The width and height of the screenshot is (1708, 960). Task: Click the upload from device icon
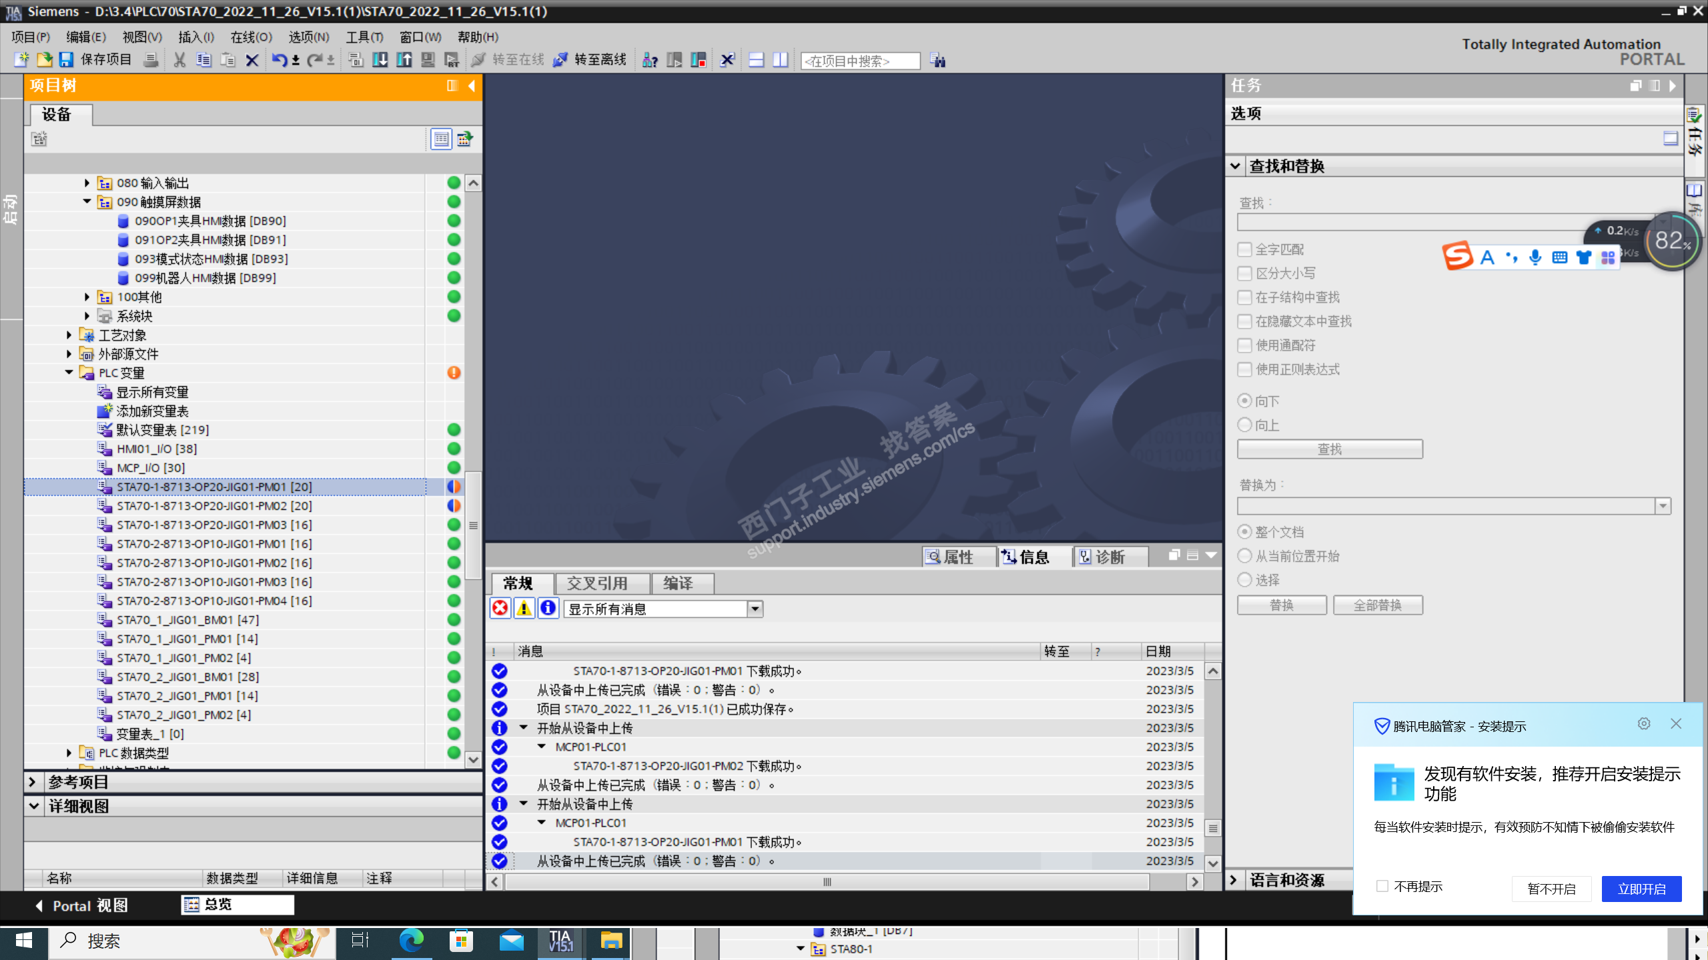pos(404,60)
